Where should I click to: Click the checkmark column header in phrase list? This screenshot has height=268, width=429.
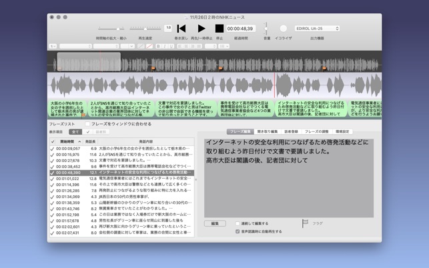(x=53, y=141)
